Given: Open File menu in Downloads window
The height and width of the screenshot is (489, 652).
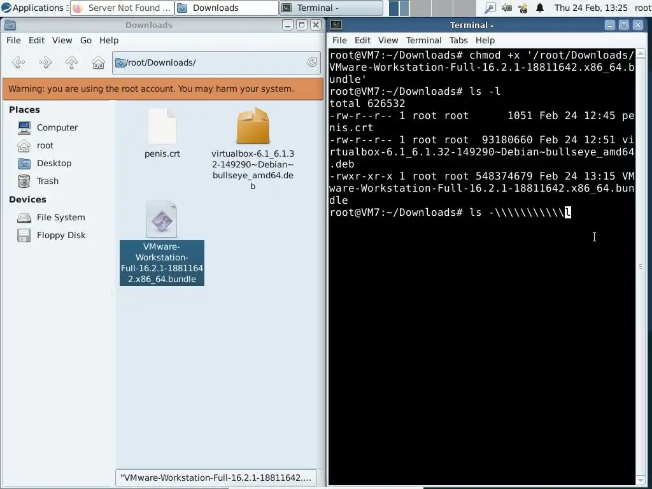Looking at the screenshot, I should coord(13,40).
